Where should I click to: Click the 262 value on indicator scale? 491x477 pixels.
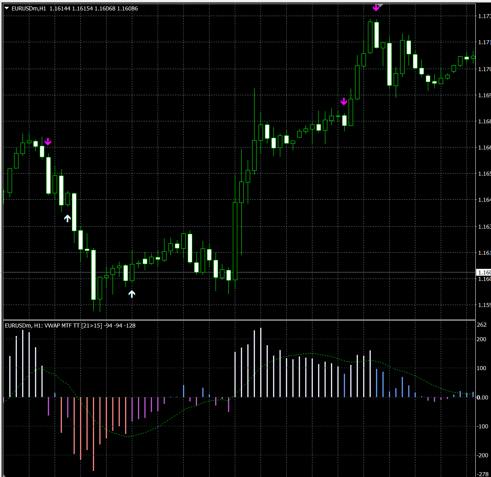(x=481, y=325)
